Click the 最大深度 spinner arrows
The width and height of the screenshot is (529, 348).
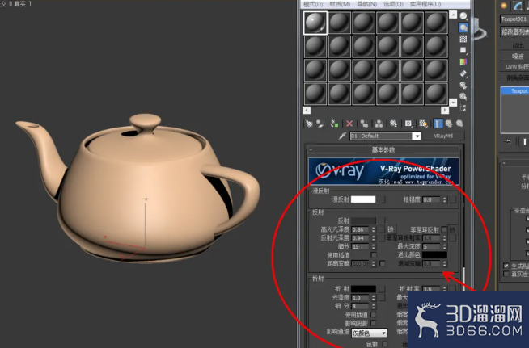point(445,246)
